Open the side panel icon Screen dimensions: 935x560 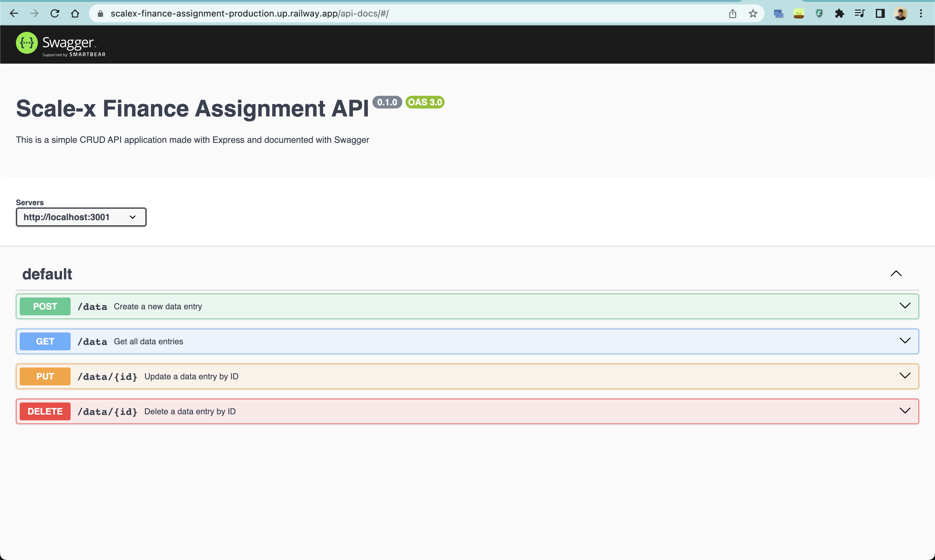(x=880, y=14)
